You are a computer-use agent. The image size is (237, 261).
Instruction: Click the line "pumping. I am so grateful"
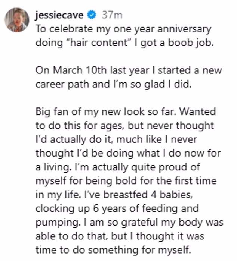pos(129,221)
